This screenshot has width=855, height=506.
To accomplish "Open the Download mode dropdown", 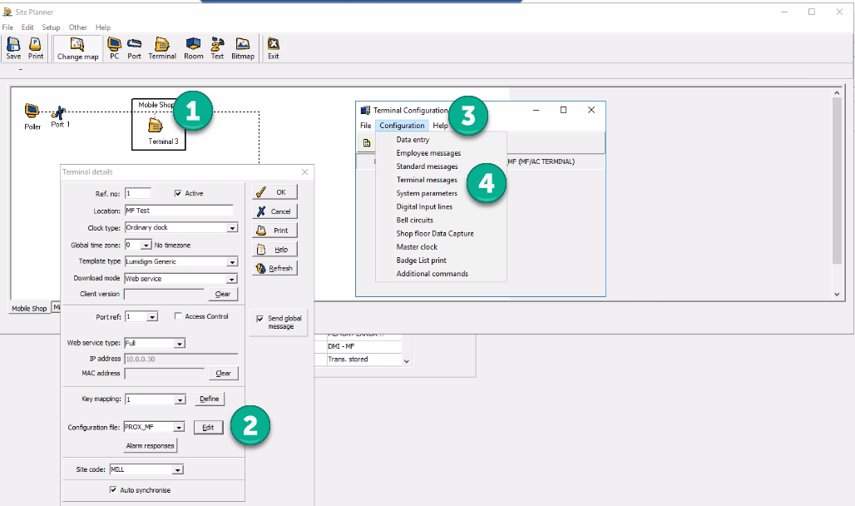I will pyautogui.click(x=232, y=279).
